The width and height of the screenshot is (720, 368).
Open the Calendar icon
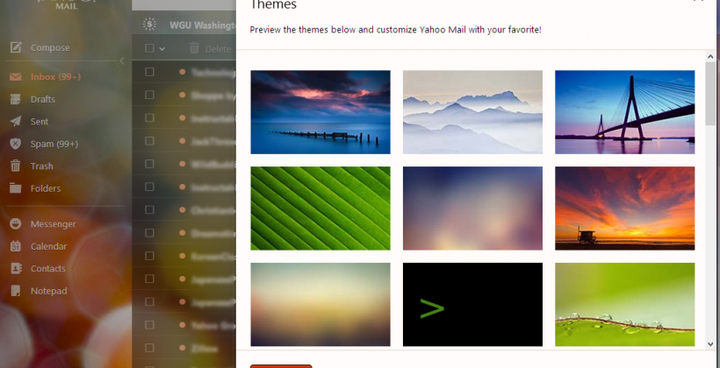[x=16, y=246]
